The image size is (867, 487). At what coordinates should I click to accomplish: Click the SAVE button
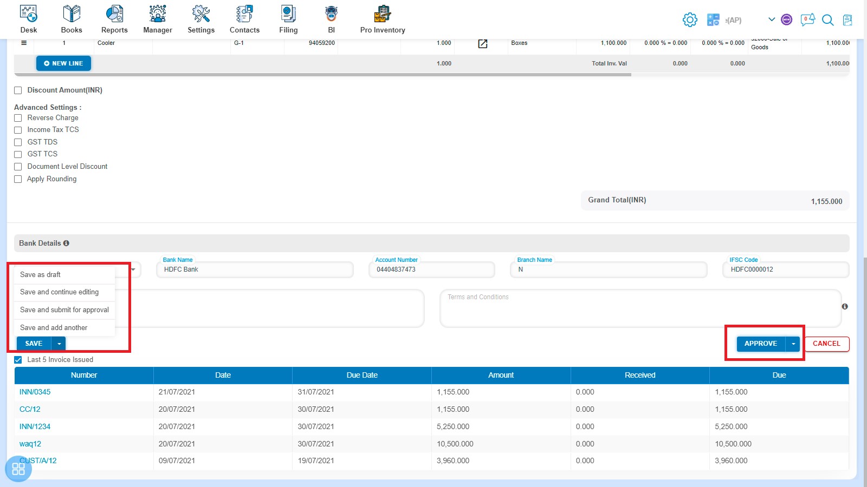(34, 344)
